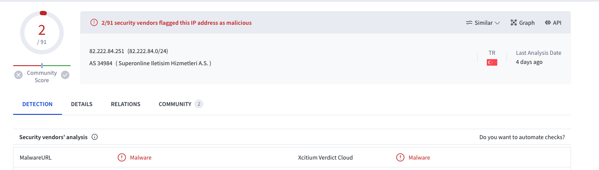599x170 pixels.
Task: Click the Superonline Iletisim Hizmetleri A.S. text
Action: (163, 63)
